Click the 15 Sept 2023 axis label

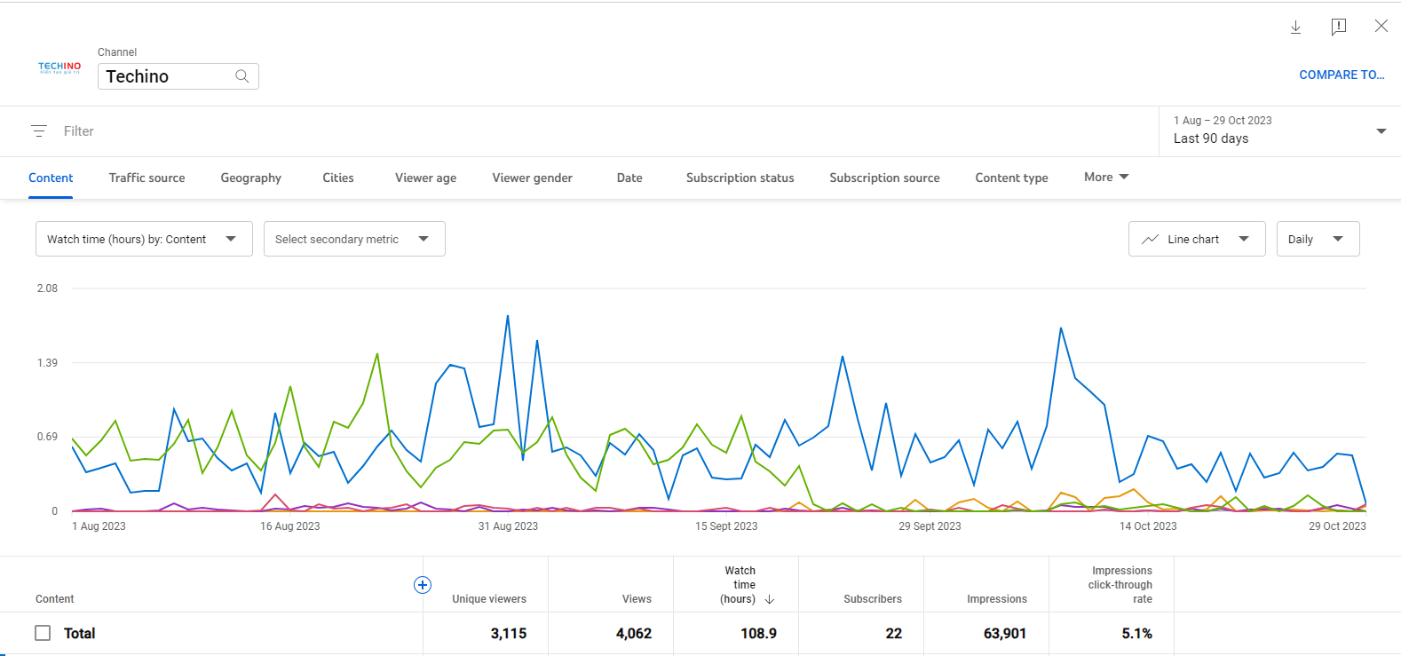coord(726,526)
